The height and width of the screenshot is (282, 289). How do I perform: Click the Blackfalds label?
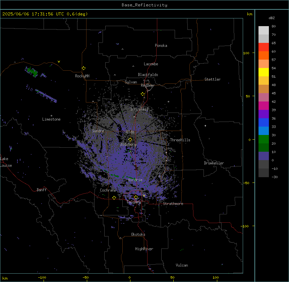pyautogui.click(x=148, y=75)
